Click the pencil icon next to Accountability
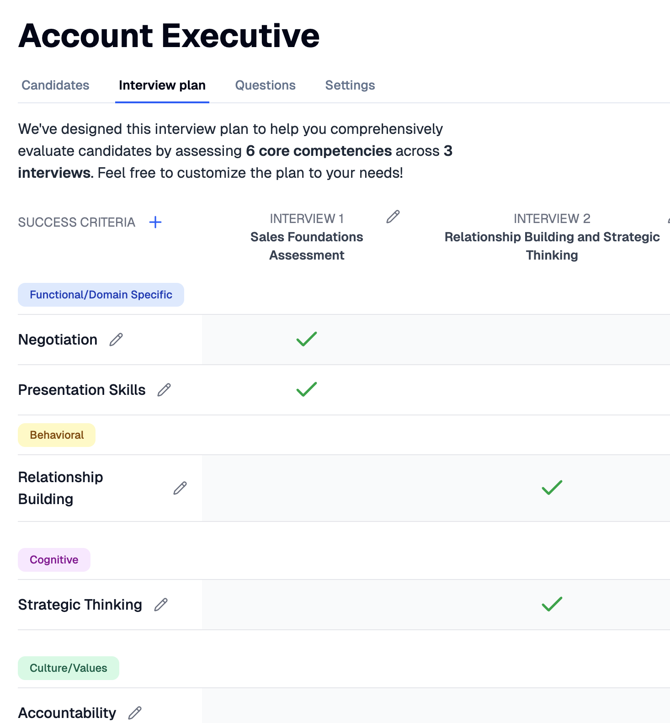Image resolution: width=670 pixels, height=723 pixels. click(135, 712)
